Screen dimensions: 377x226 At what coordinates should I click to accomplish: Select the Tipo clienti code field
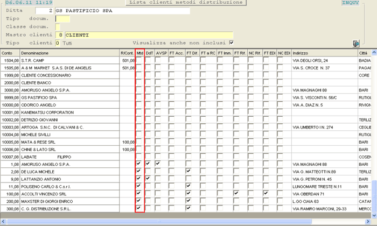[58, 43]
